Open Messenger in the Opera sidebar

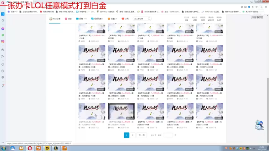pyautogui.click(x=3, y=29)
